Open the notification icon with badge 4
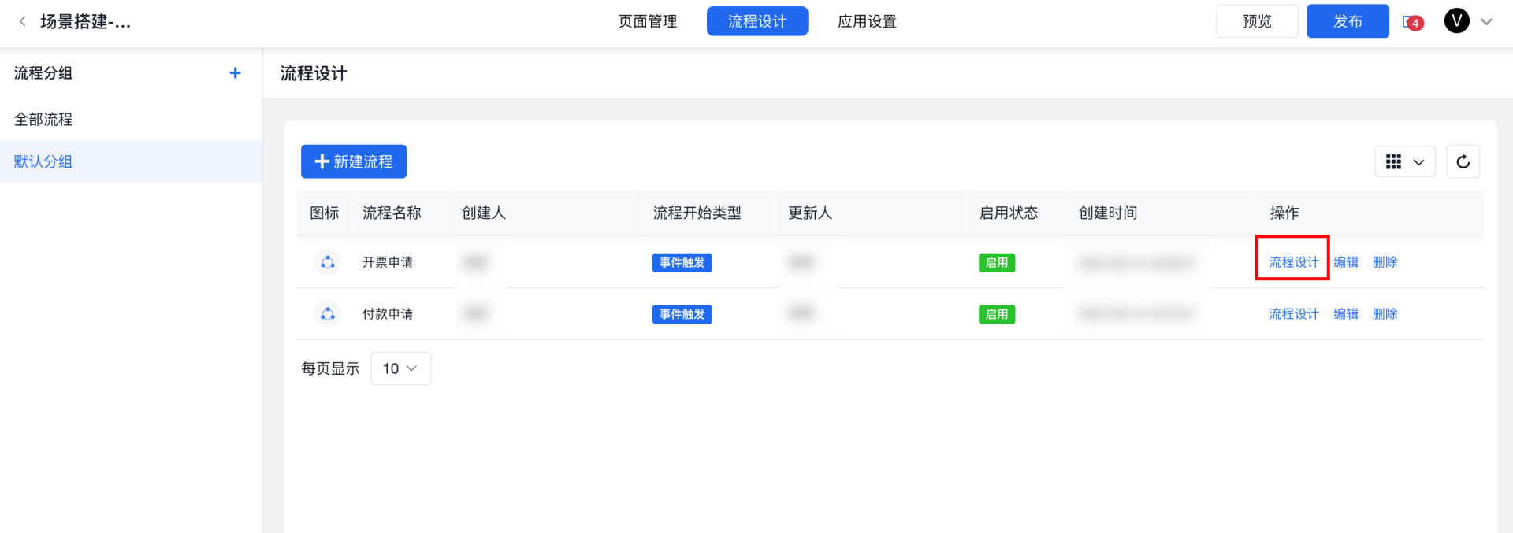 pyautogui.click(x=1412, y=22)
